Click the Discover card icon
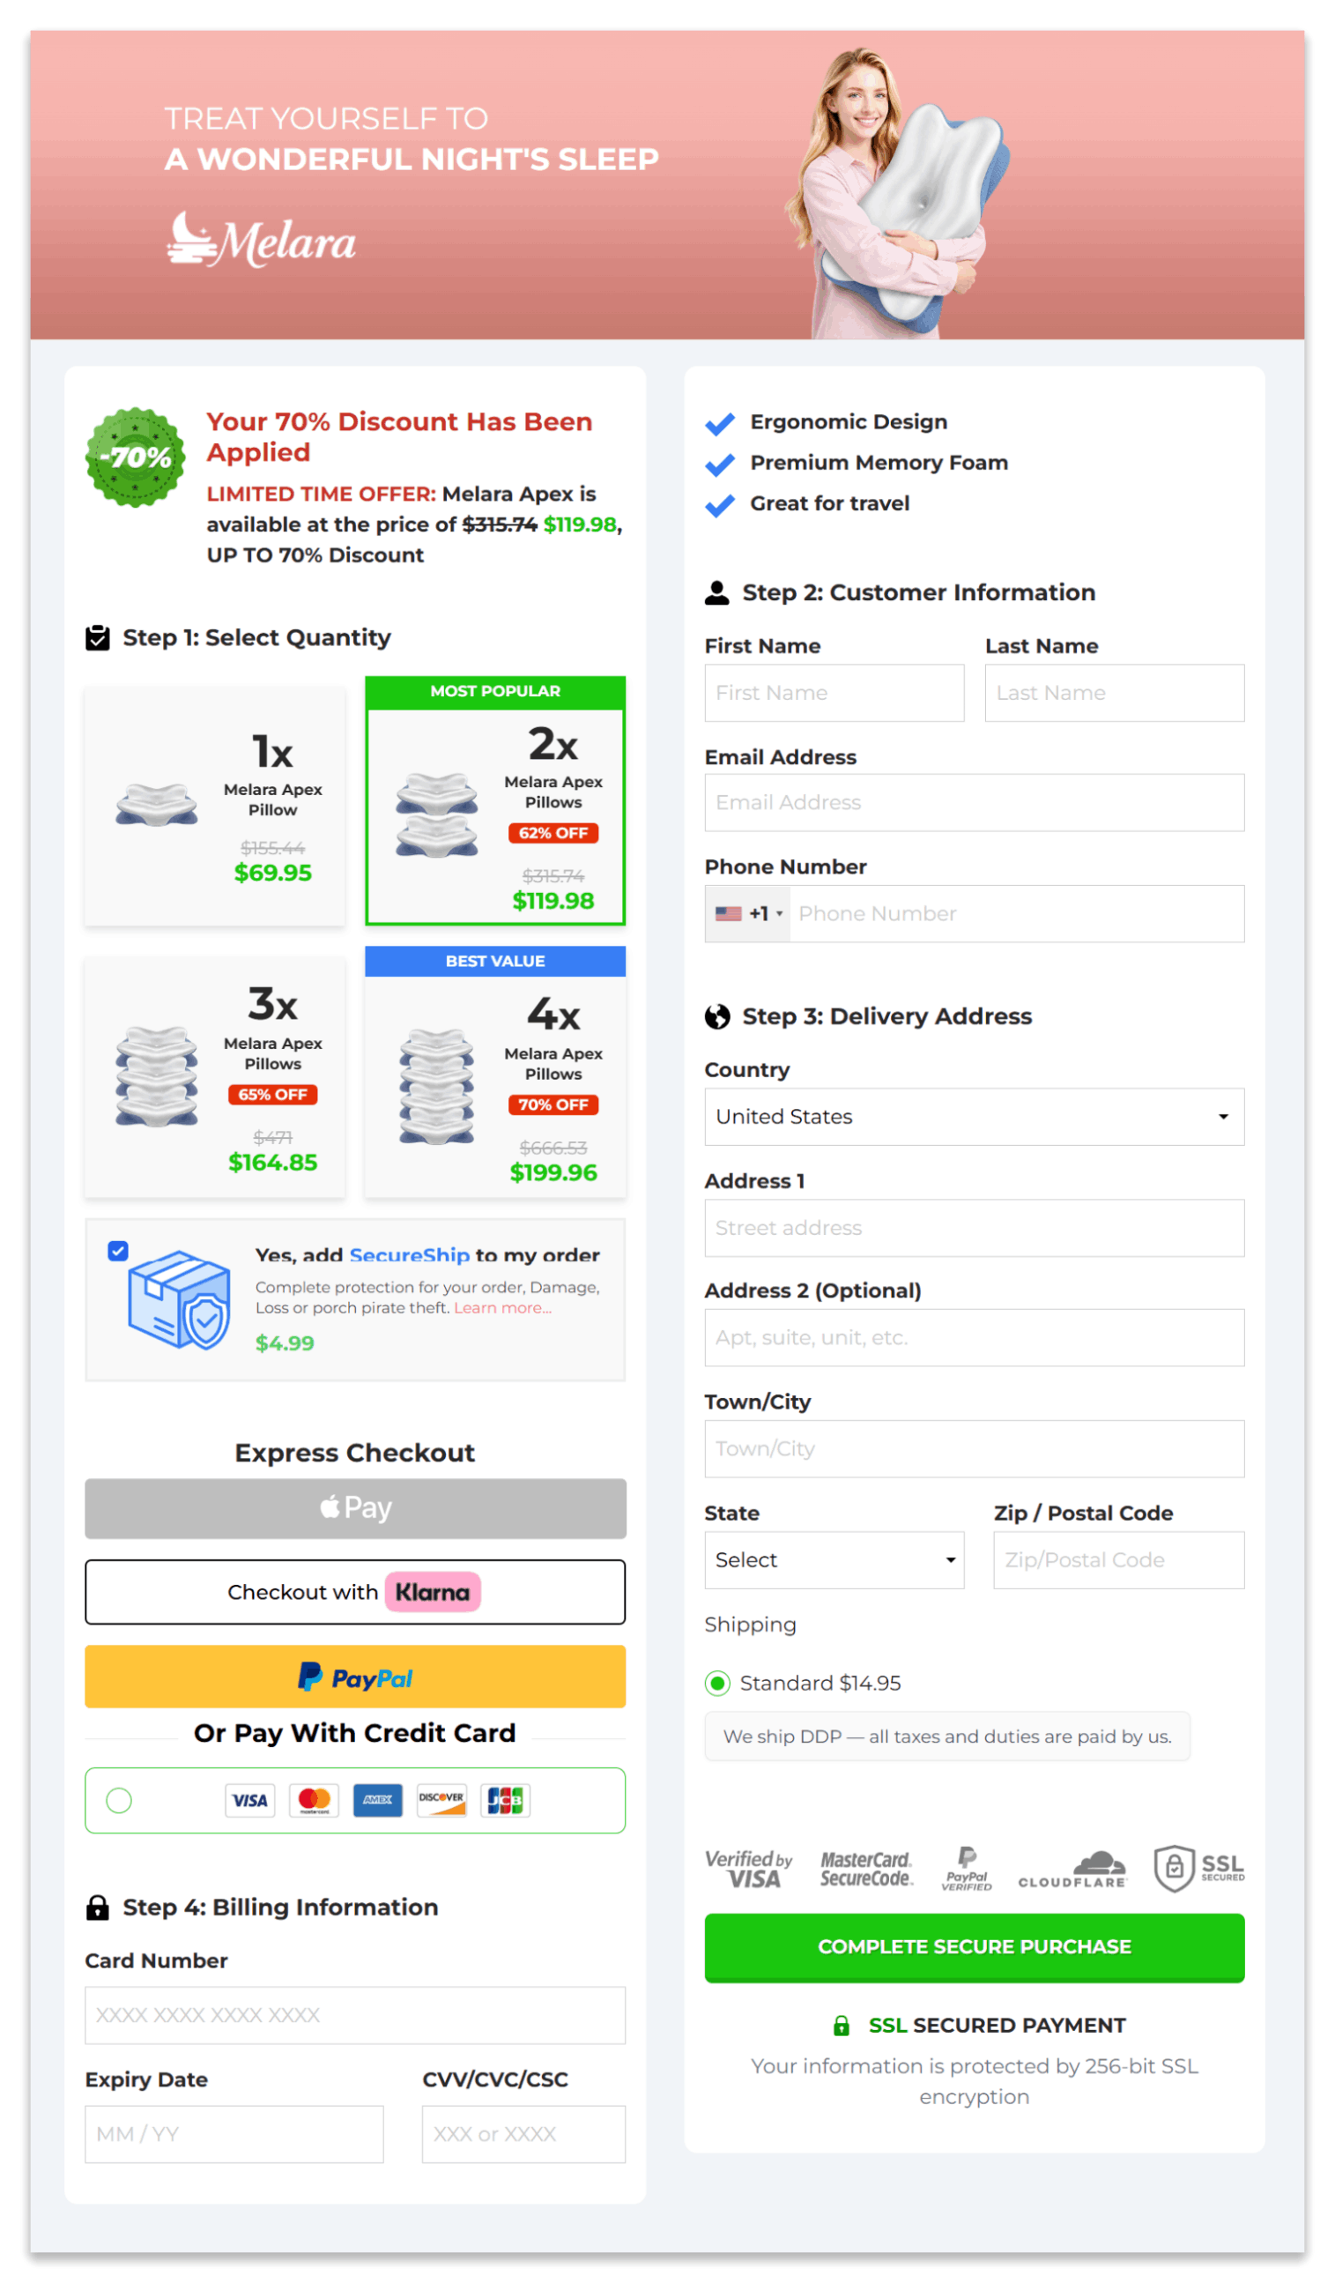 pos(442,1800)
